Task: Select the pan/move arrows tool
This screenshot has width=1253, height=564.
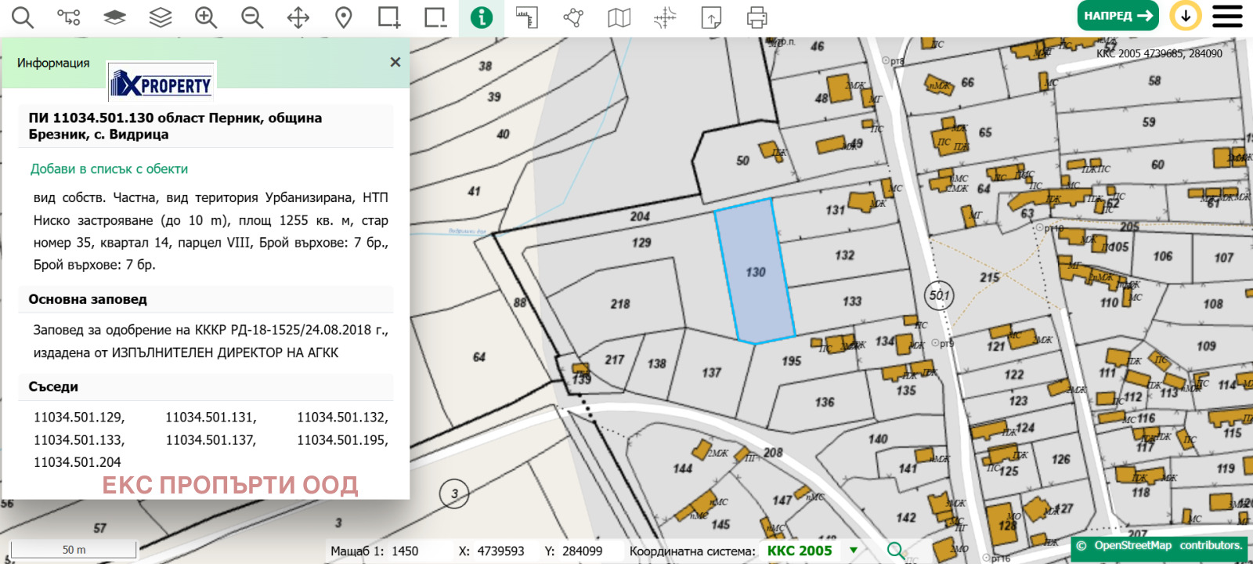Action: click(298, 17)
